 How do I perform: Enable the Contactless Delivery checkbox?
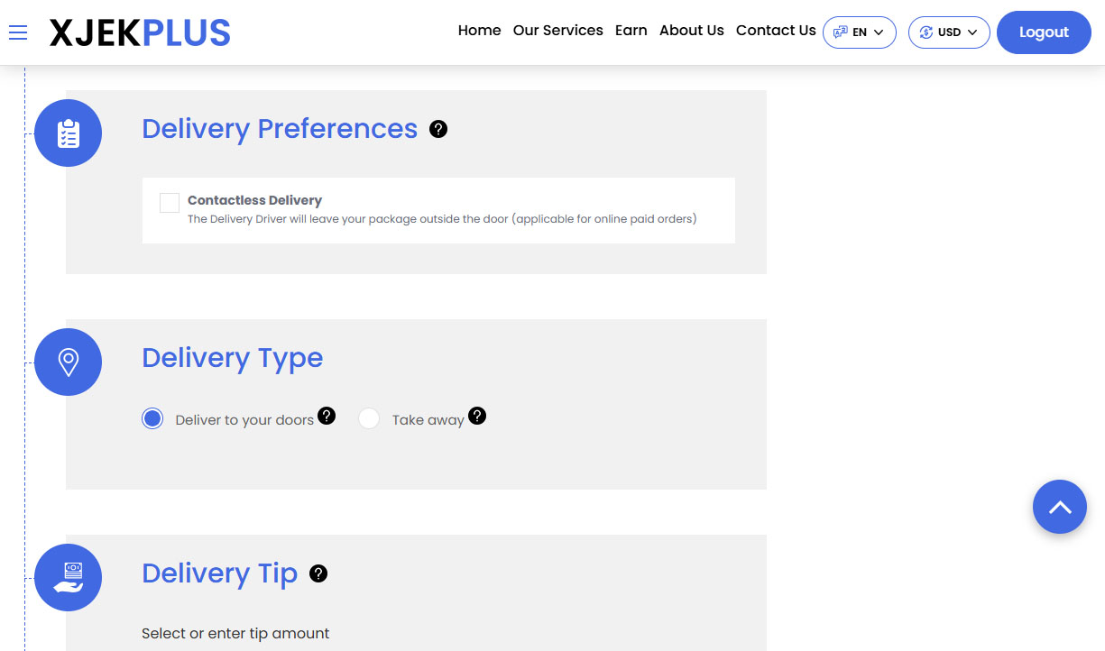169,202
